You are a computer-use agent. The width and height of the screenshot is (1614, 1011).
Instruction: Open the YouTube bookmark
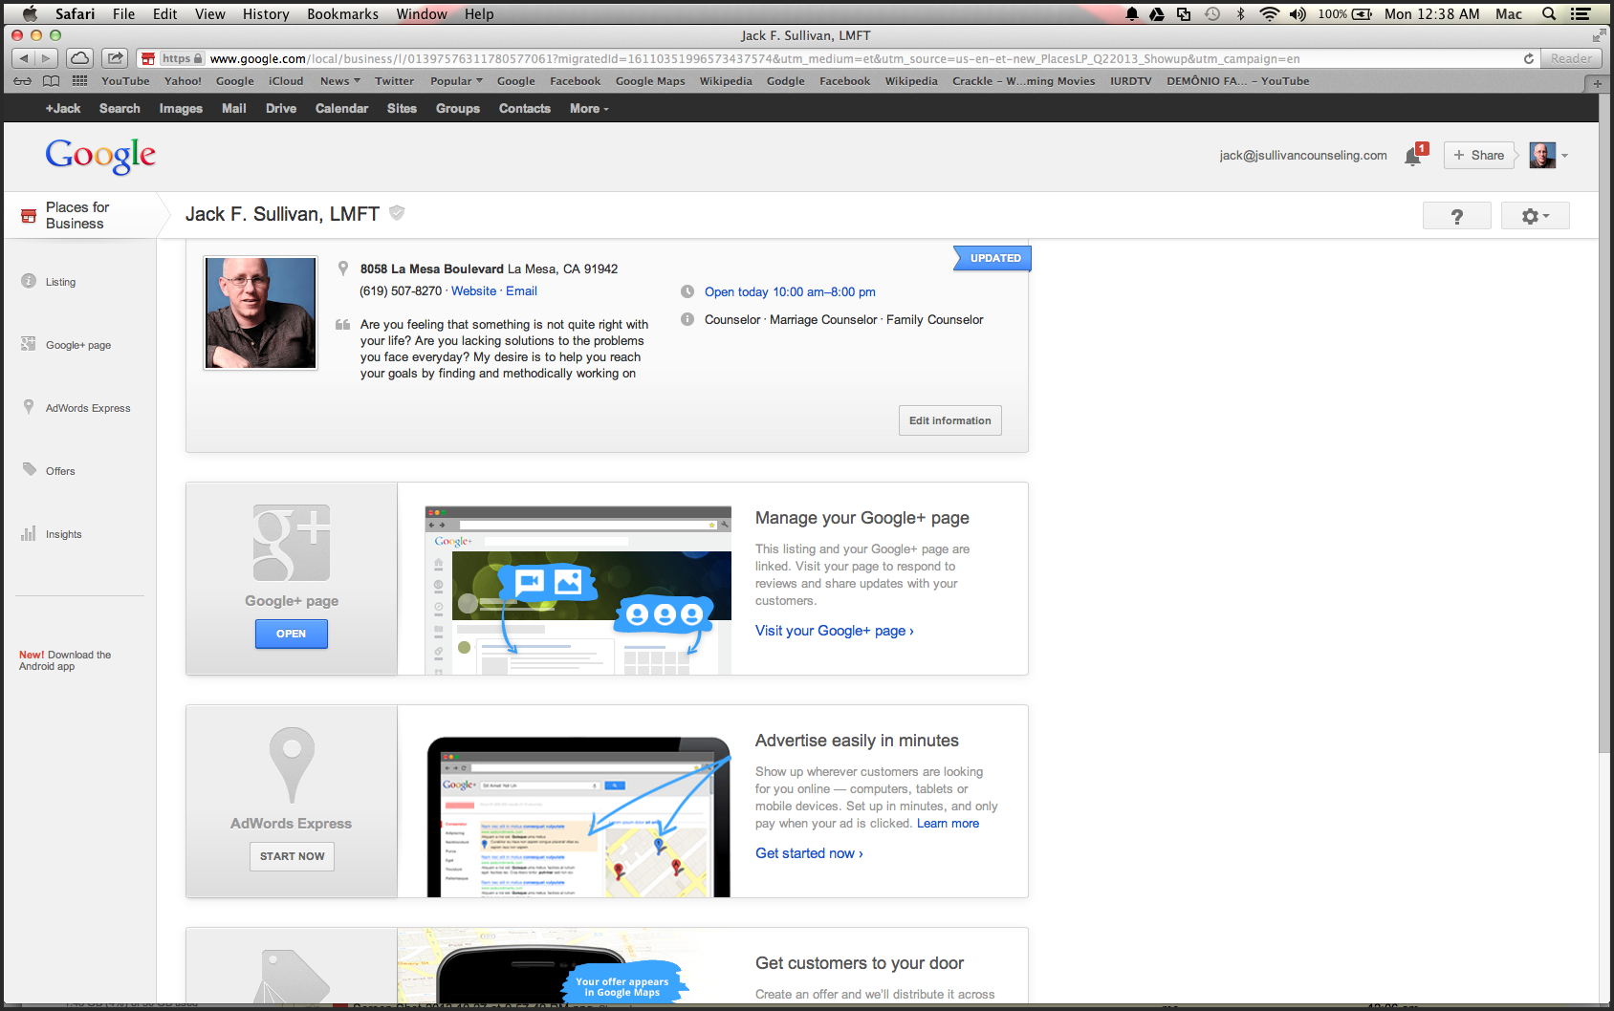(x=125, y=81)
